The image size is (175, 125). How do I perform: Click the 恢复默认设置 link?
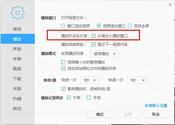pyautogui.click(x=156, y=105)
